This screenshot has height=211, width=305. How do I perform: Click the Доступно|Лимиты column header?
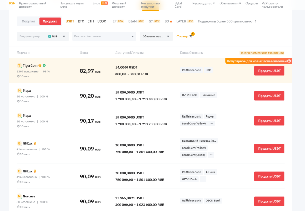point(129,53)
